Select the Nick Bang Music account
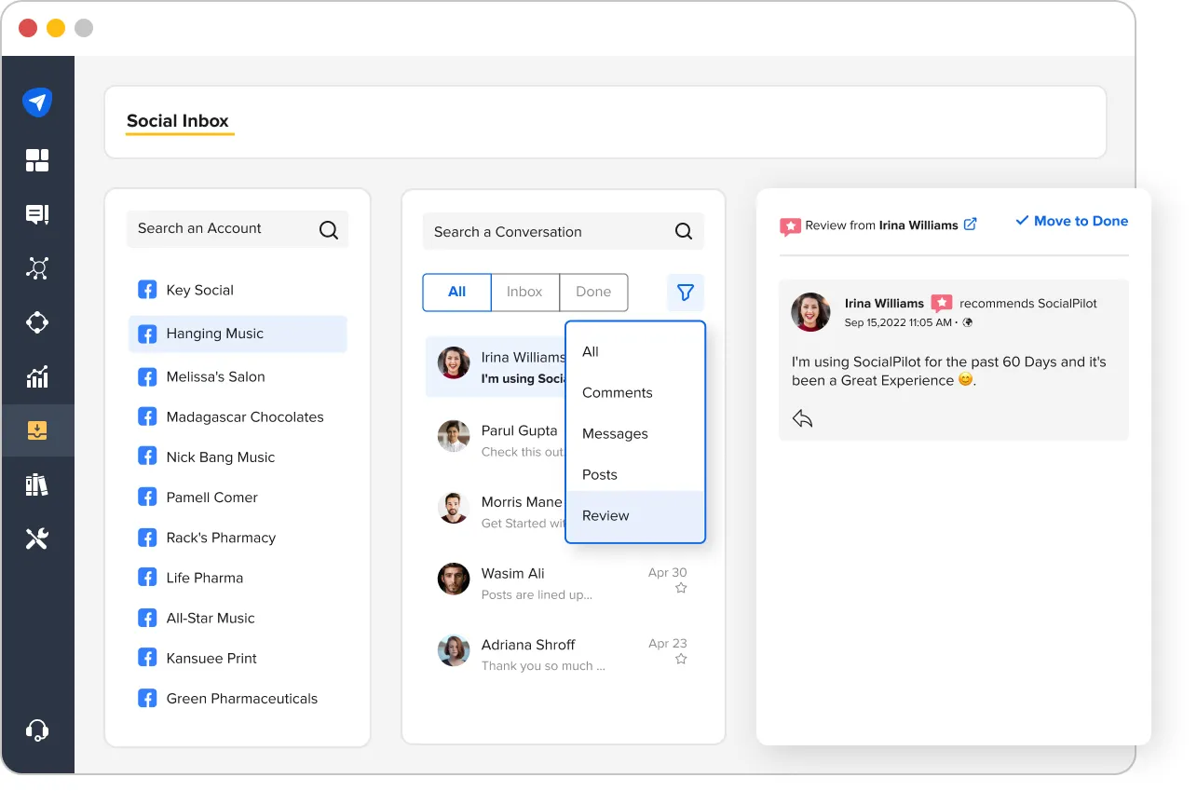Image resolution: width=1197 pixels, height=791 pixels. tap(238, 457)
